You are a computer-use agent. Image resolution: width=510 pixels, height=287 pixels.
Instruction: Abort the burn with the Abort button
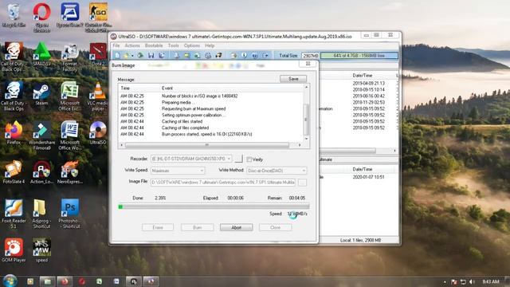236,227
